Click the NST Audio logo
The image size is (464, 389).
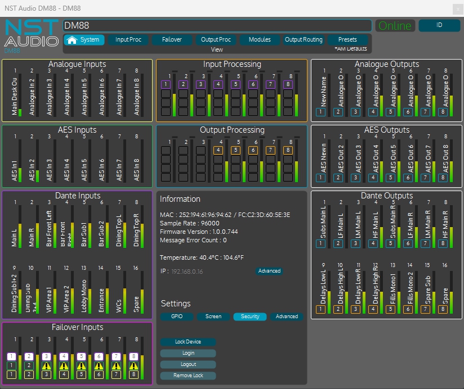point(32,33)
